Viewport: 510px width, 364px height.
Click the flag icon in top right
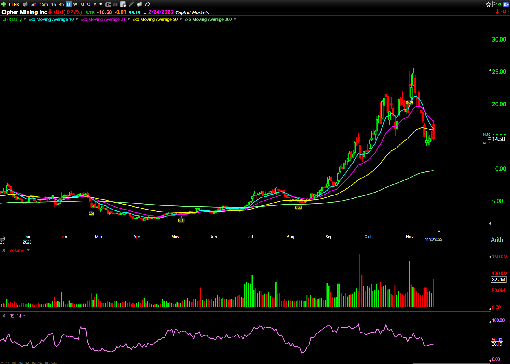(495, 4)
